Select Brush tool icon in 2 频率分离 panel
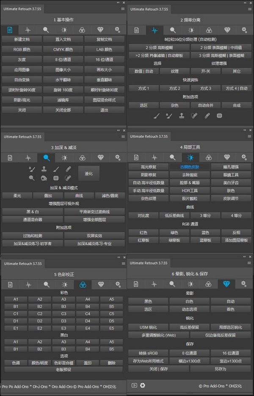This screenshot has height=396, width=254. (157, 116)
